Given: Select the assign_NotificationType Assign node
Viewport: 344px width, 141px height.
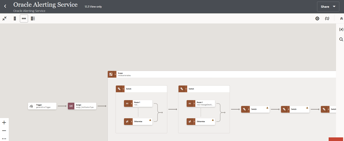Looking at the screenshot, I should tap(82, 106).
